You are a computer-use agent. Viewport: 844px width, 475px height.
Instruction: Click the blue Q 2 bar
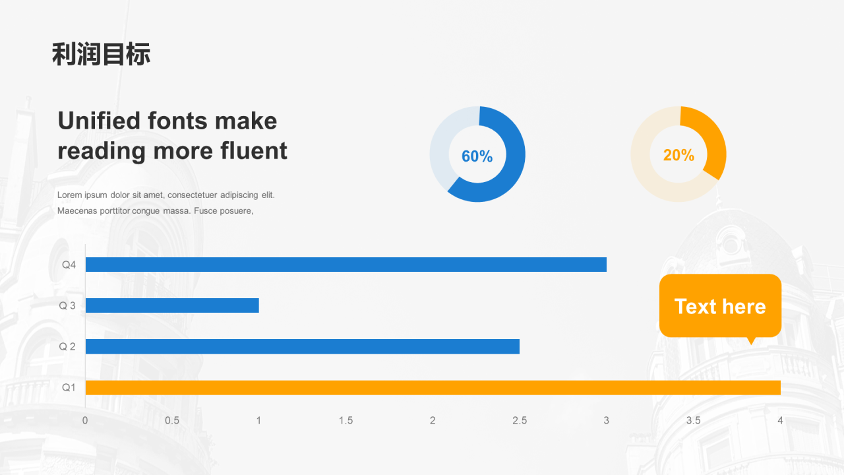pos(303,346)
